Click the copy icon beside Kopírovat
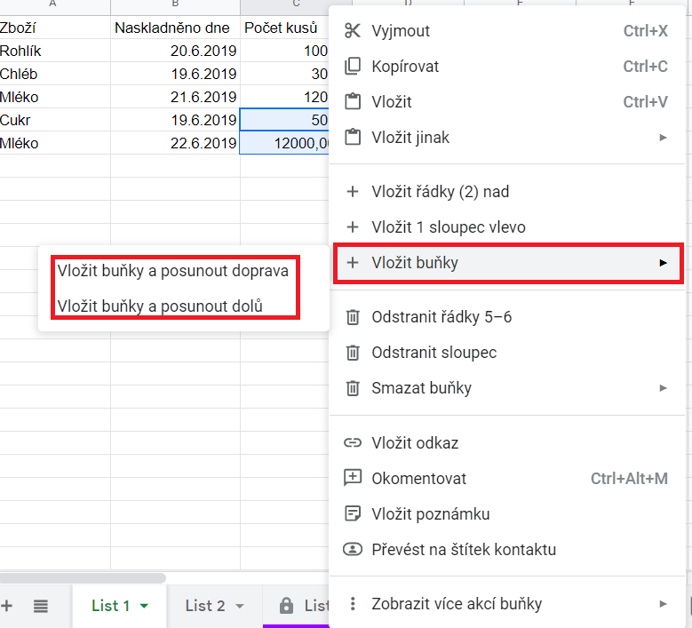This screenshot has width=692, height=628. pyautogui.click(x=353, y=67)
